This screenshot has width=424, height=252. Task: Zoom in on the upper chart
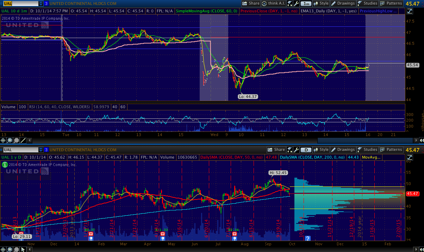pyautogui.click(x=10, y=140)
